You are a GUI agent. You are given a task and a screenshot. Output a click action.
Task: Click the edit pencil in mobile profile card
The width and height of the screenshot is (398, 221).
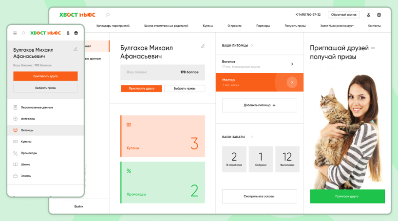[75, 49]
